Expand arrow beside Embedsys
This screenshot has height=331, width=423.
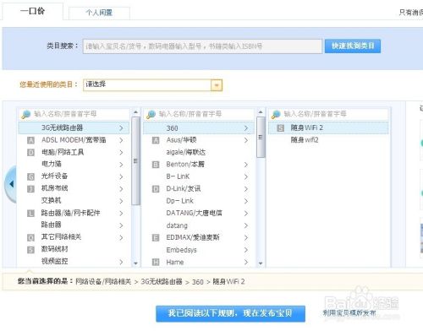click(x=246, y=250)
